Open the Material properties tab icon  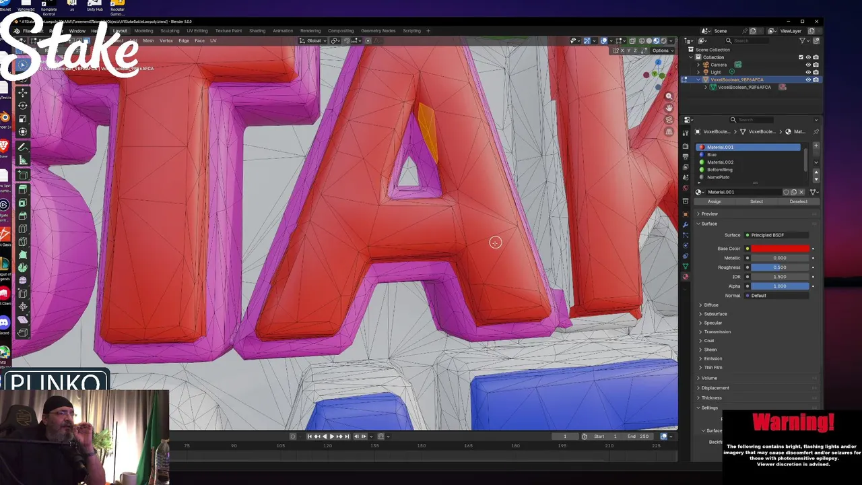[686, 277]
